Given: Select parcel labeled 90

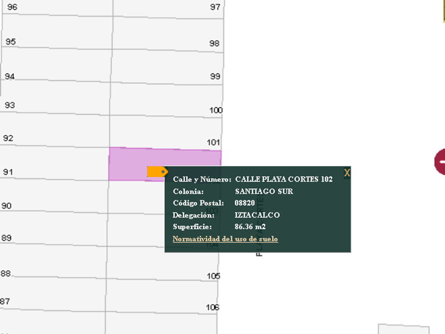Looking at the screenshot, I should pyautogui.click(x=54, y=196).
